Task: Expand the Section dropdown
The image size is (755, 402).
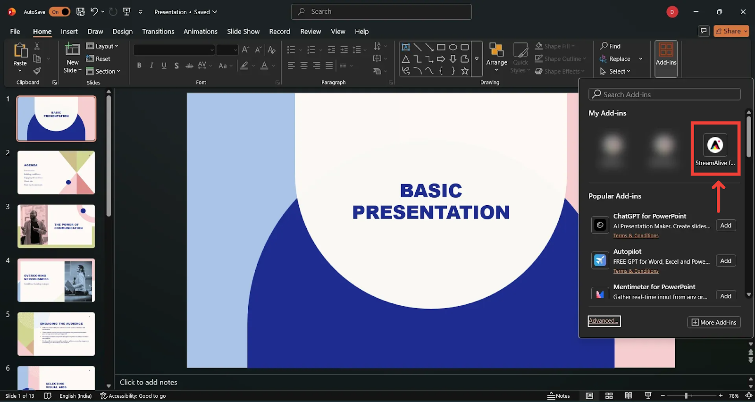Action: [x=104, y=71]
